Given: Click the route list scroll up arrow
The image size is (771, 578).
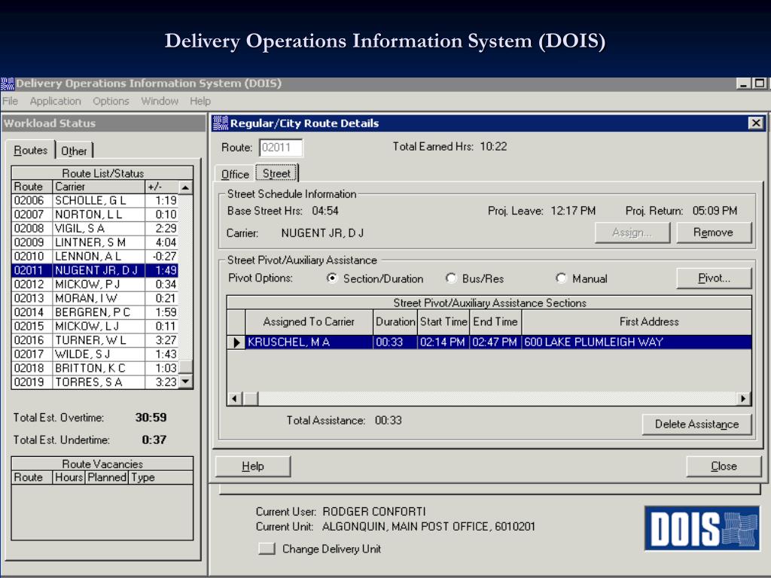Looking at the screenshot, I should pos(185,187).
